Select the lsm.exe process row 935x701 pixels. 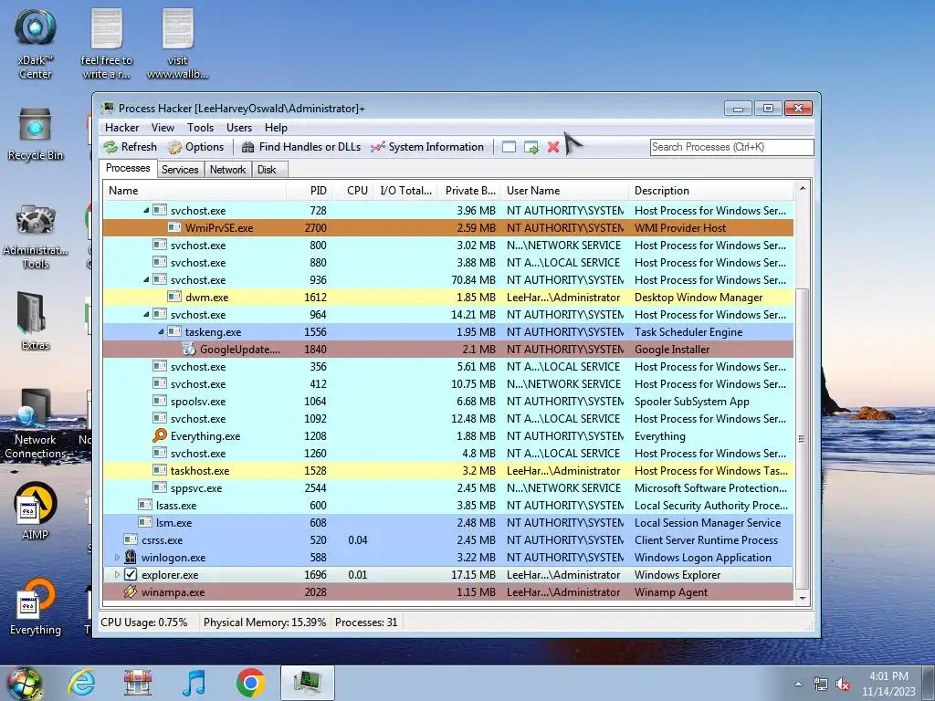coord(447,522)
